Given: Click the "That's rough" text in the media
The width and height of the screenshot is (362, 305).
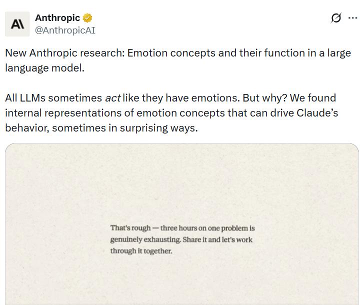Looking at the screenshot, I should point(130,228).
